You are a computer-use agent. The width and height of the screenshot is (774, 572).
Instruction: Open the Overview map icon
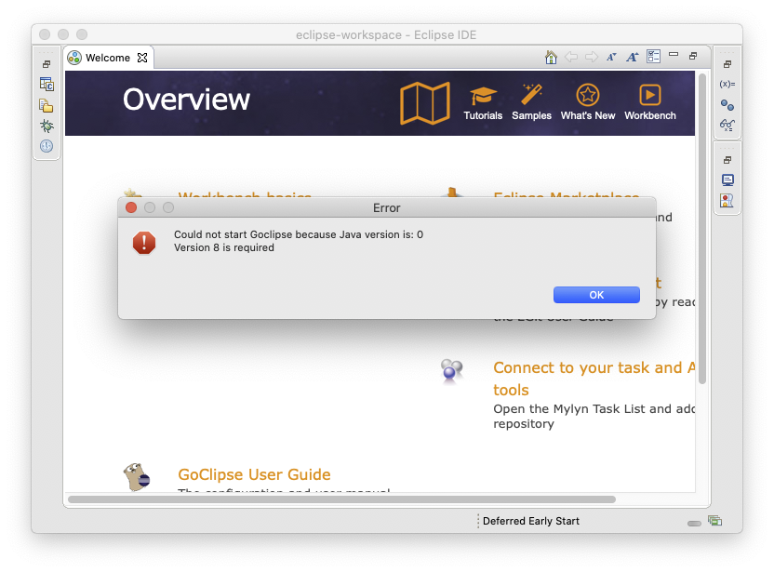(x=425, y=102)
